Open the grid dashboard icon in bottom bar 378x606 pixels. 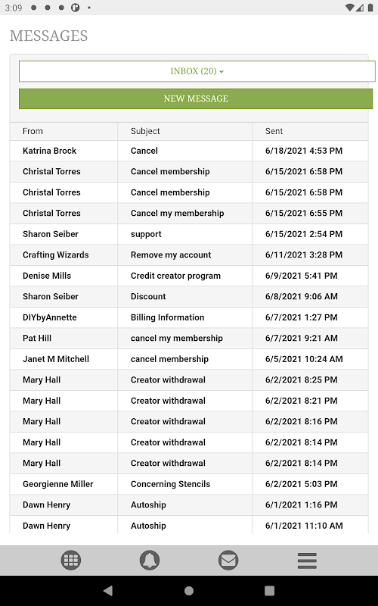point(71,560)
